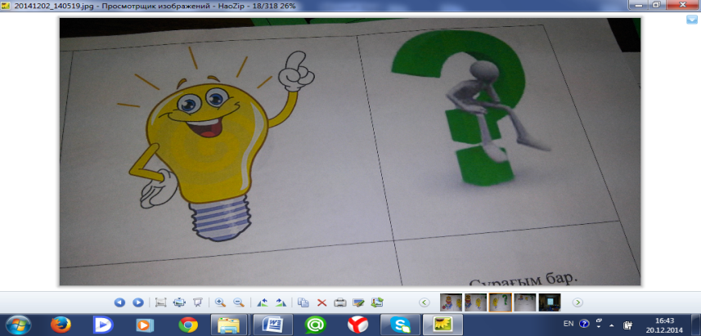The width and height of the screenshot is (701, 336).
Task: Select the highlighted question mark thumbnail
Action: click(x=501, y=302)
